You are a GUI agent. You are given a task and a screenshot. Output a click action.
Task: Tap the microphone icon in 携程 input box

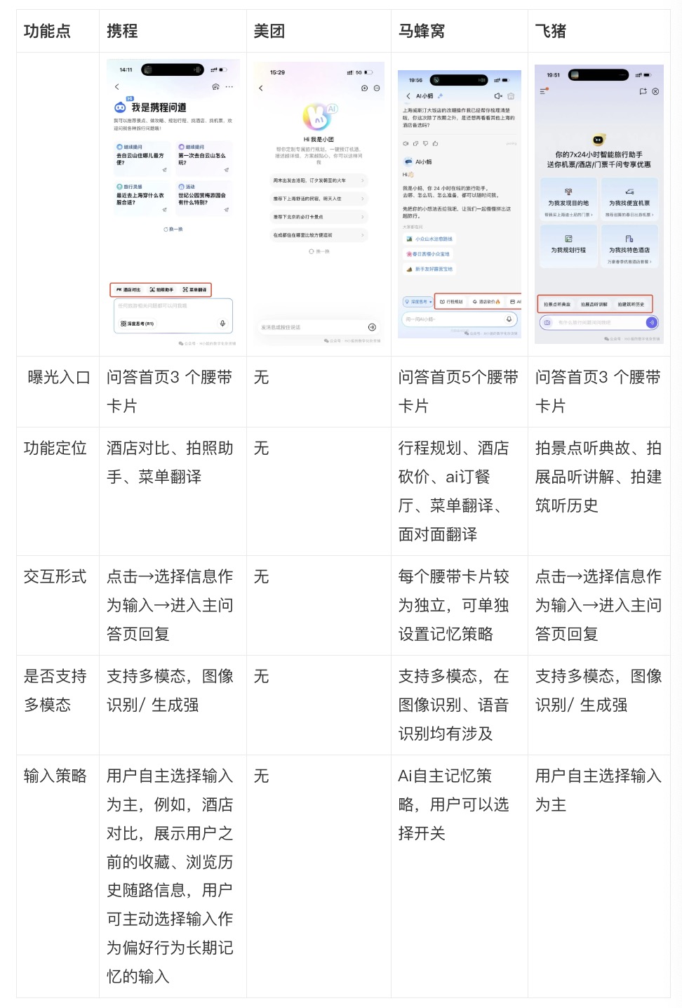222,324
